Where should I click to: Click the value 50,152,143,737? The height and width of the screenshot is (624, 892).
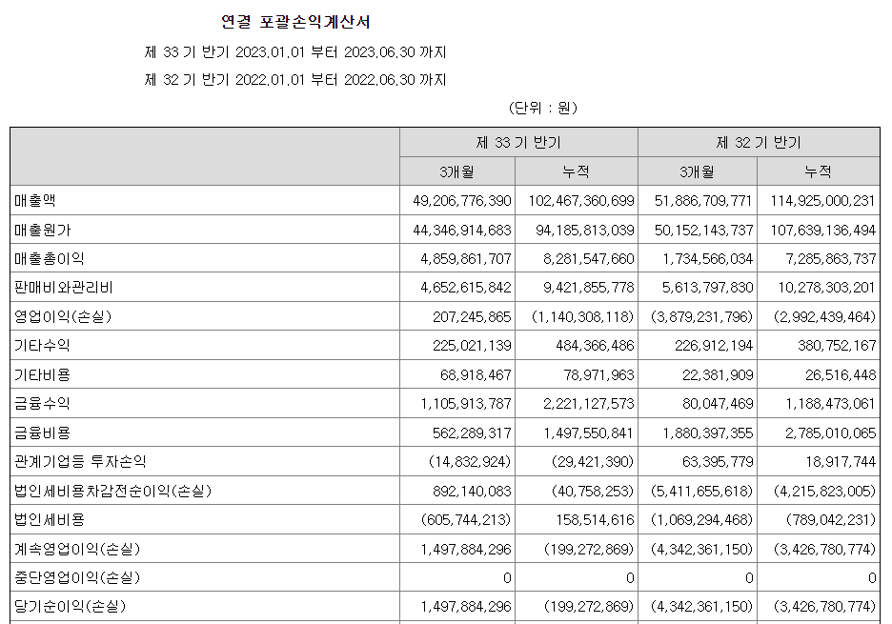(703, 231)
